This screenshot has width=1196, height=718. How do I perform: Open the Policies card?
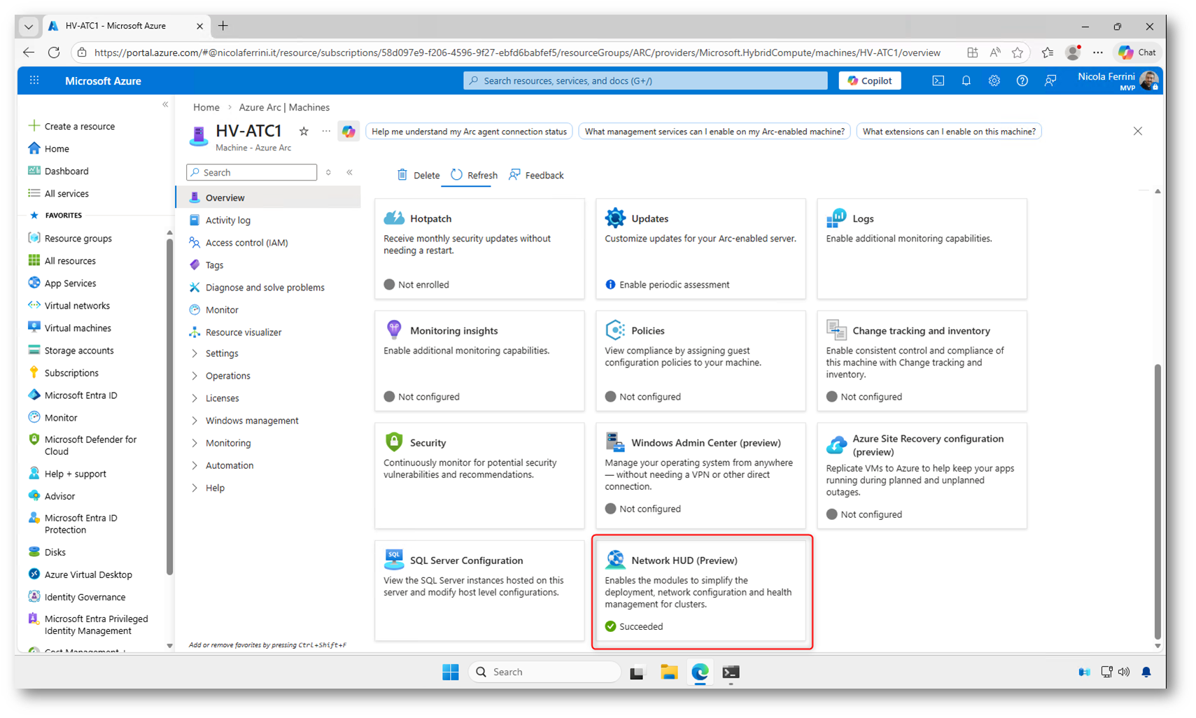701,360
